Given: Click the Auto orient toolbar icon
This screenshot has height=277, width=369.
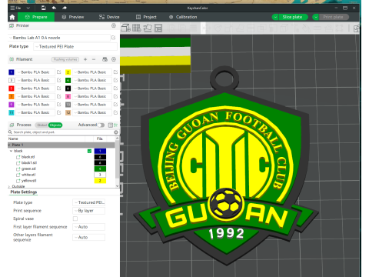Looking at the screenshot, I should (148, 28).
